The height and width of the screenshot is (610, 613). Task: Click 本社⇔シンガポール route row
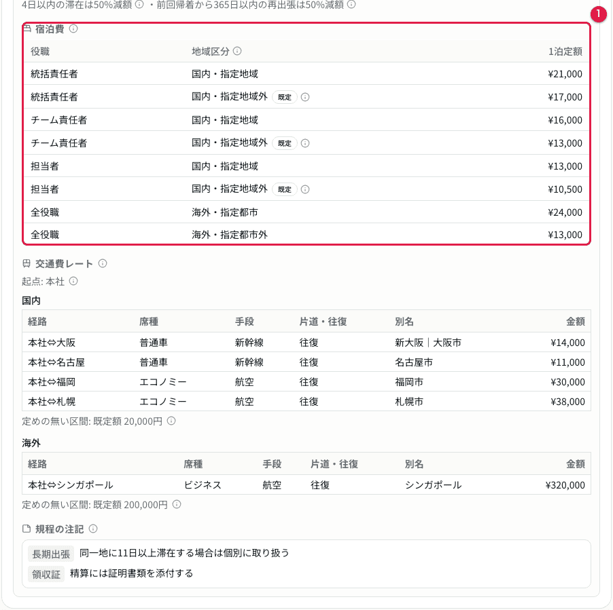coord(306,484)
